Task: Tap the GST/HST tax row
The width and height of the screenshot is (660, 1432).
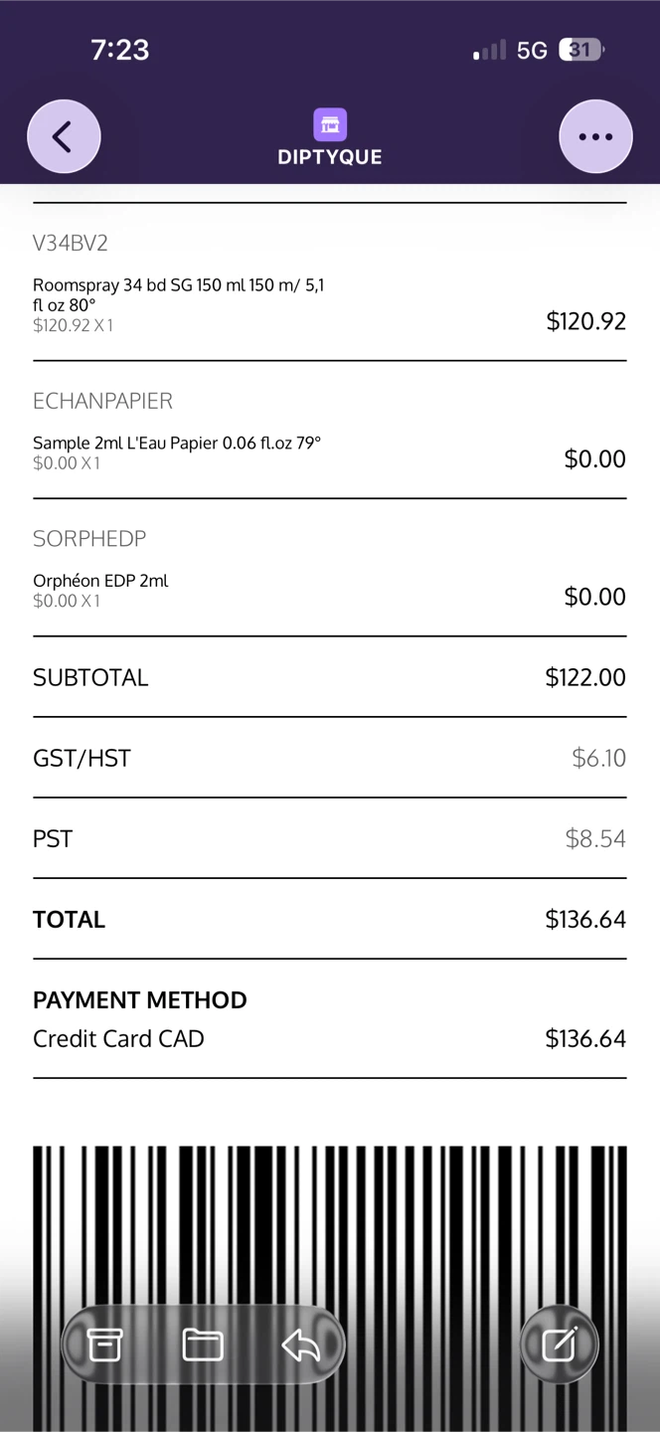Action: point(330,758)
